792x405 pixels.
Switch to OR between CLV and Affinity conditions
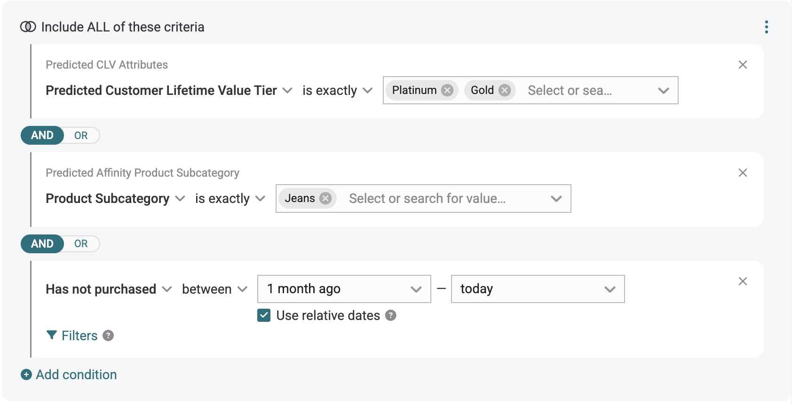(x=81, y=135)
